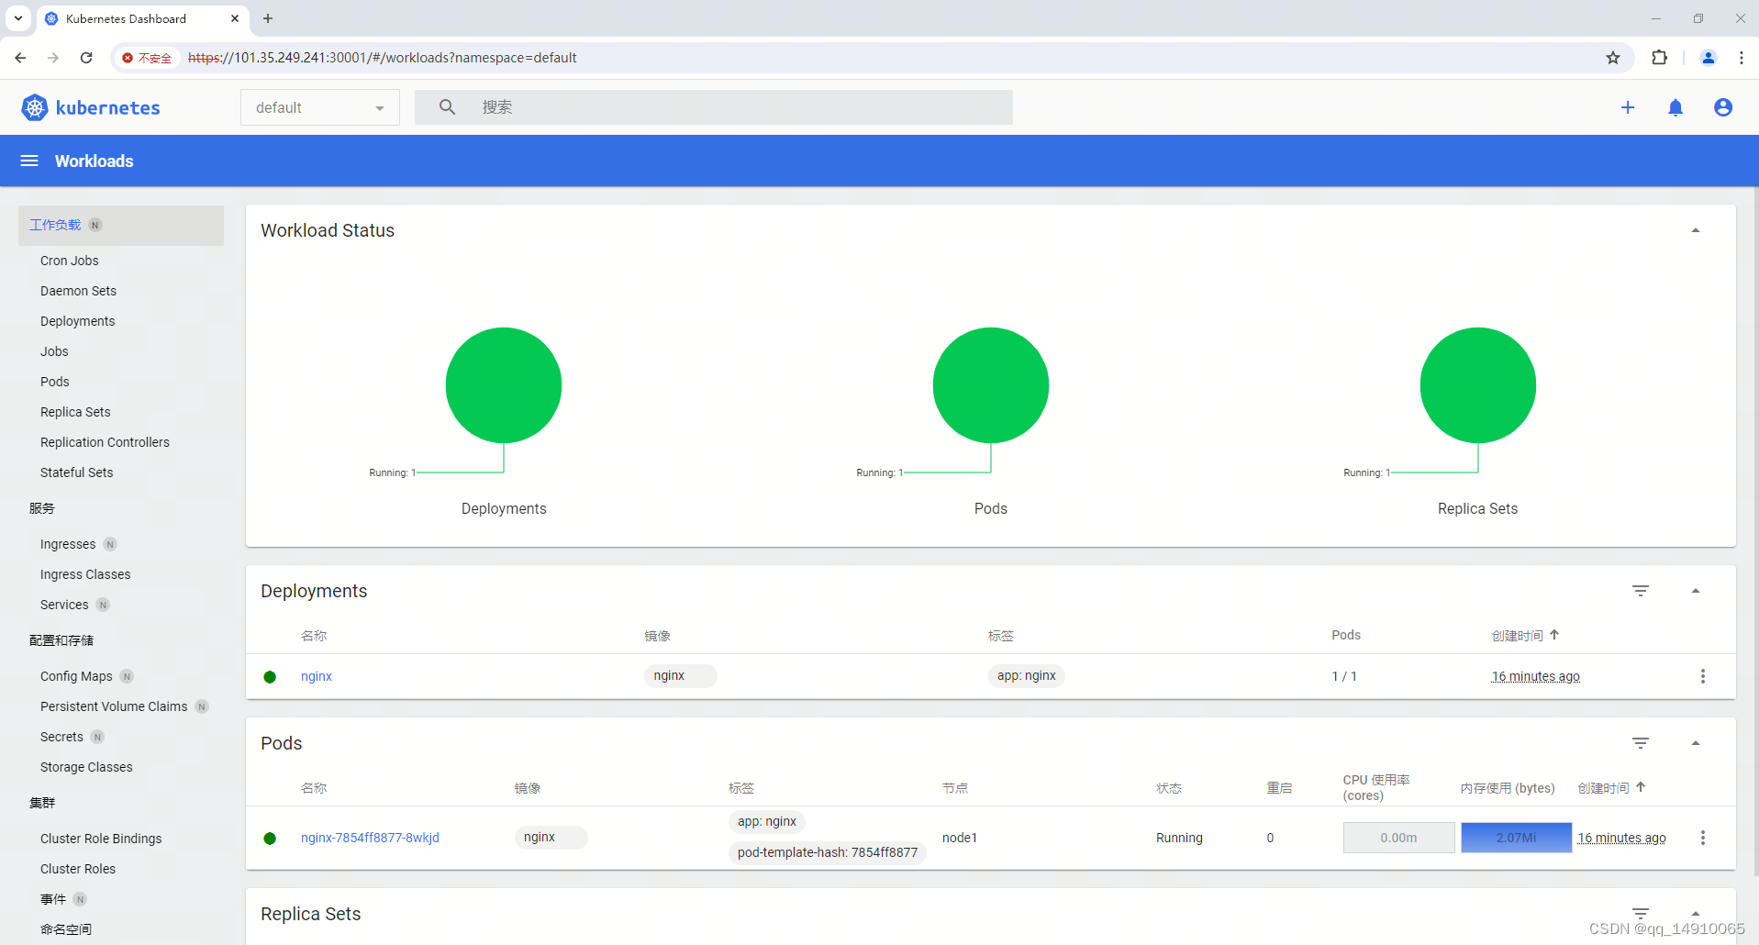
Task: Open the notifications bell
Action: [x=1676, y=107]
